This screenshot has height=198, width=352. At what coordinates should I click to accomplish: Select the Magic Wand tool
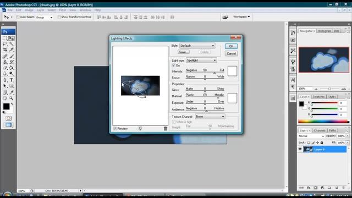pyautogui.click(x=12, y=44)
